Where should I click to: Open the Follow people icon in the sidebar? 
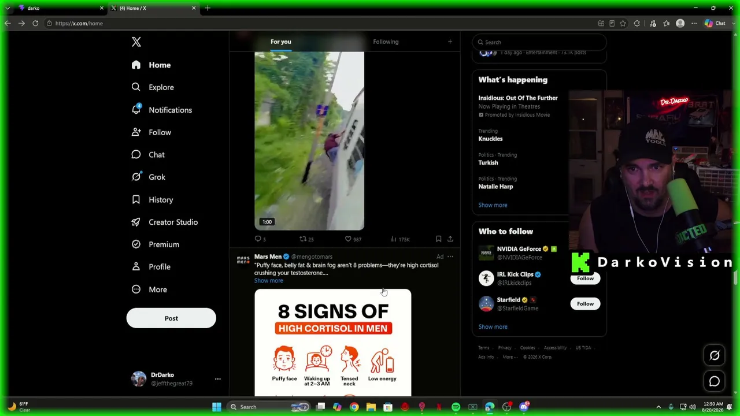coord(136,132)
